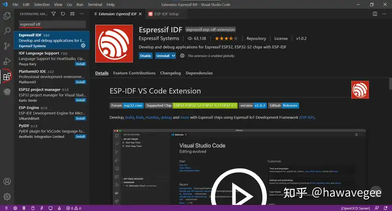Screen dimensions: 392x211
Task: Close the Extension: Espressif IDF tab
Action: [x=140, y=14]
